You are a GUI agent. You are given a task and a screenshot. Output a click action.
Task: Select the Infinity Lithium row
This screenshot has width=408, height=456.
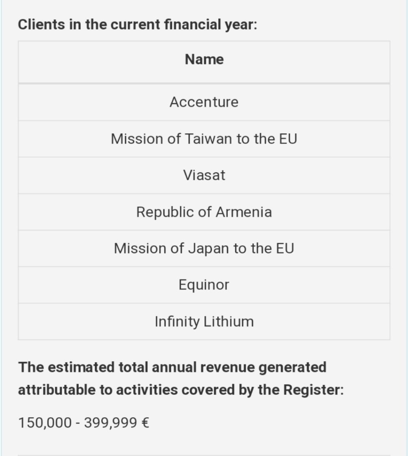point(204,321)
